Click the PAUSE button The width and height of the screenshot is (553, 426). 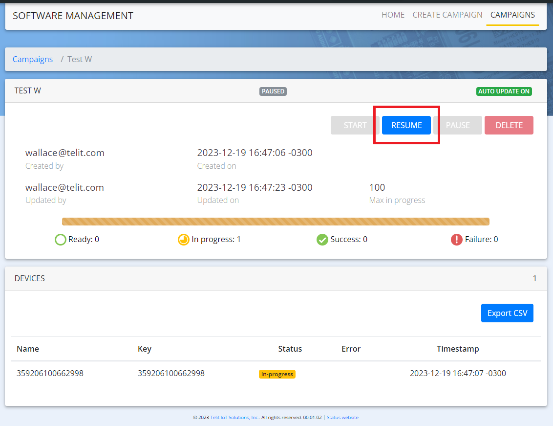point(458,125)
